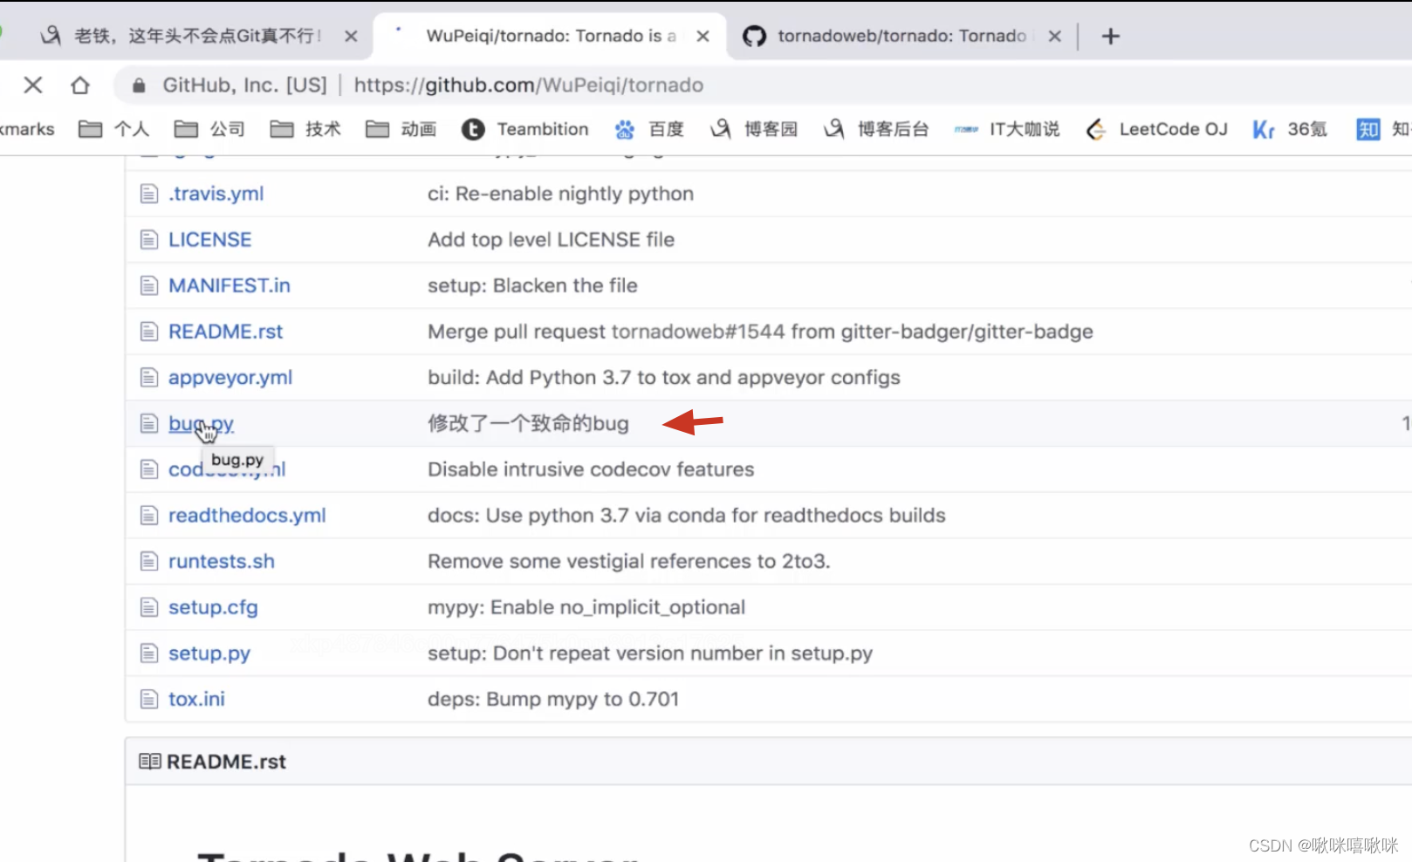Viewport: 1412px width, 862px height.
Task: Open the IT大咖说 bookmark
Action: (x=1006, y=129)
